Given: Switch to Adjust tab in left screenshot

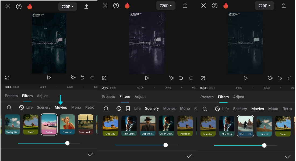Looking at the screenshot, I should [42, 96].
